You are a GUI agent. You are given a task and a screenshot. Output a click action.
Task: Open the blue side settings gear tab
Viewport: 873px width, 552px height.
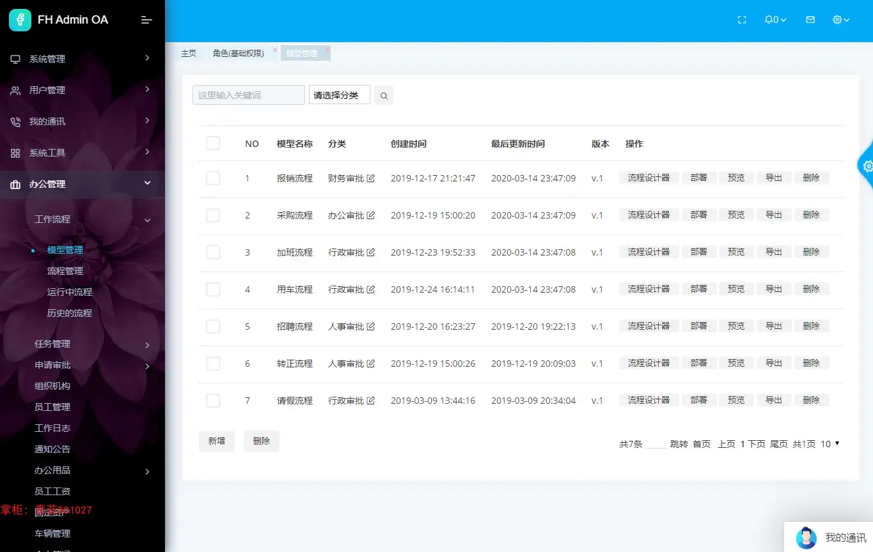tap(867, 166)
